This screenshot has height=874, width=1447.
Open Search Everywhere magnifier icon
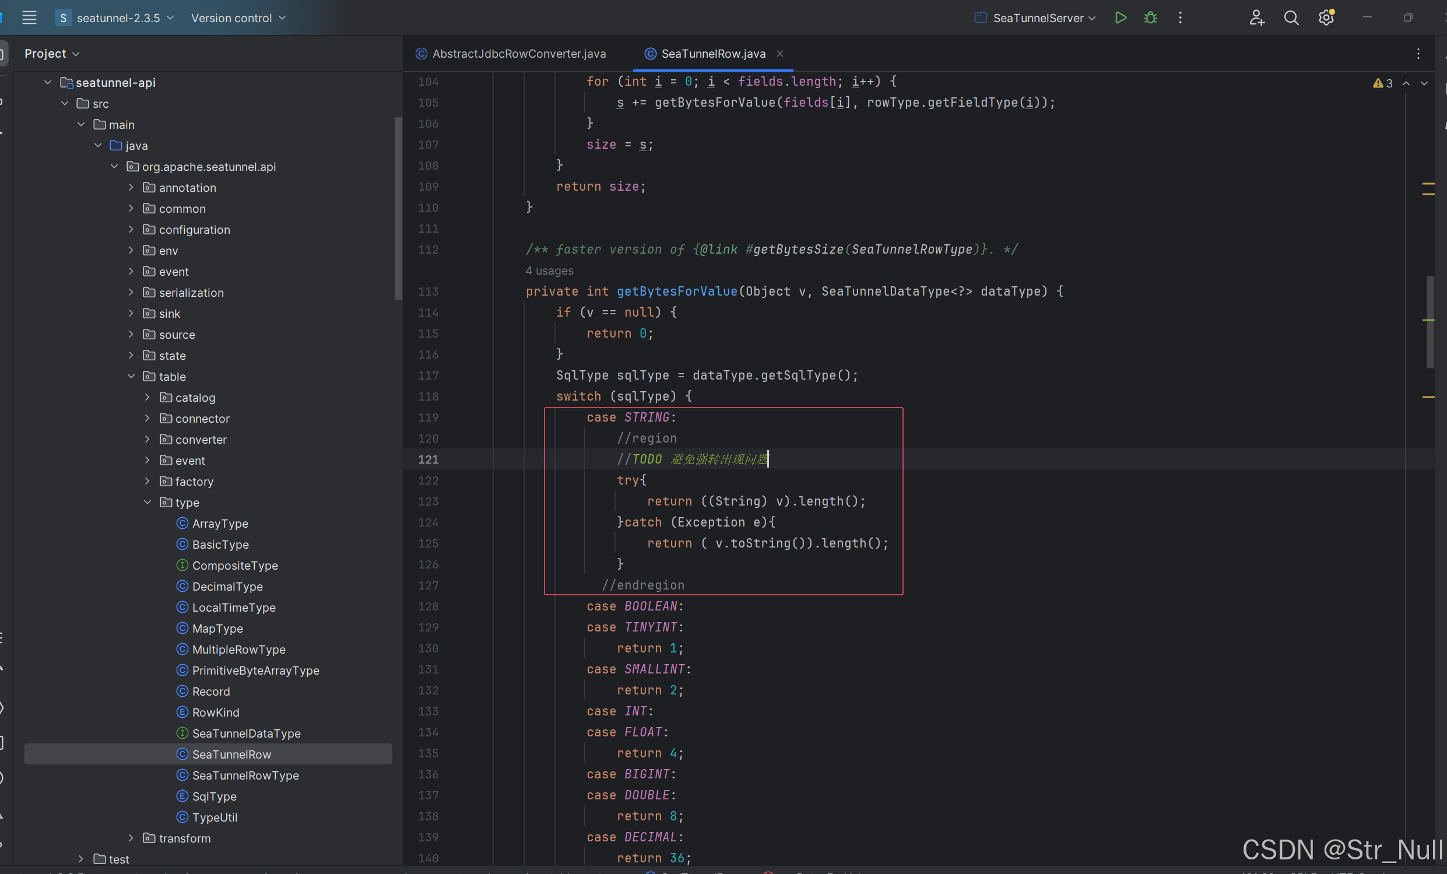coord(1291,17)
